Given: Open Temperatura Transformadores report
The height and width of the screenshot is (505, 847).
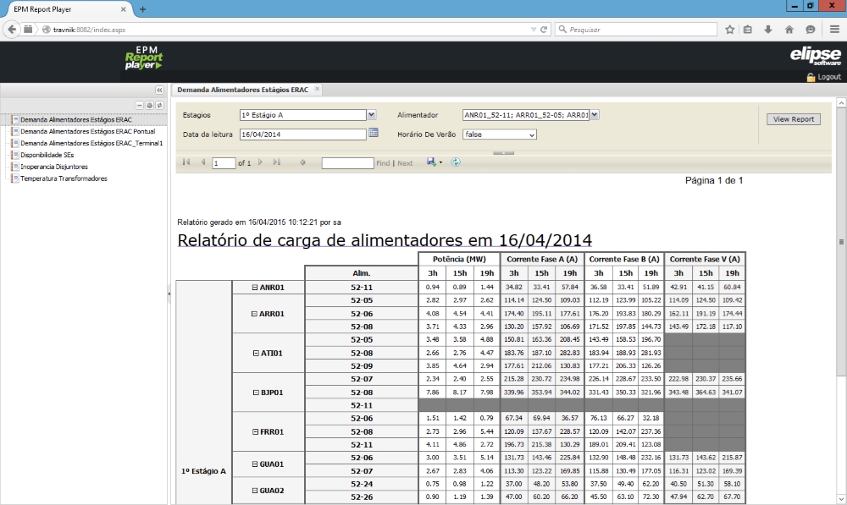Looking at the screenshot, I should pos(64,178).
